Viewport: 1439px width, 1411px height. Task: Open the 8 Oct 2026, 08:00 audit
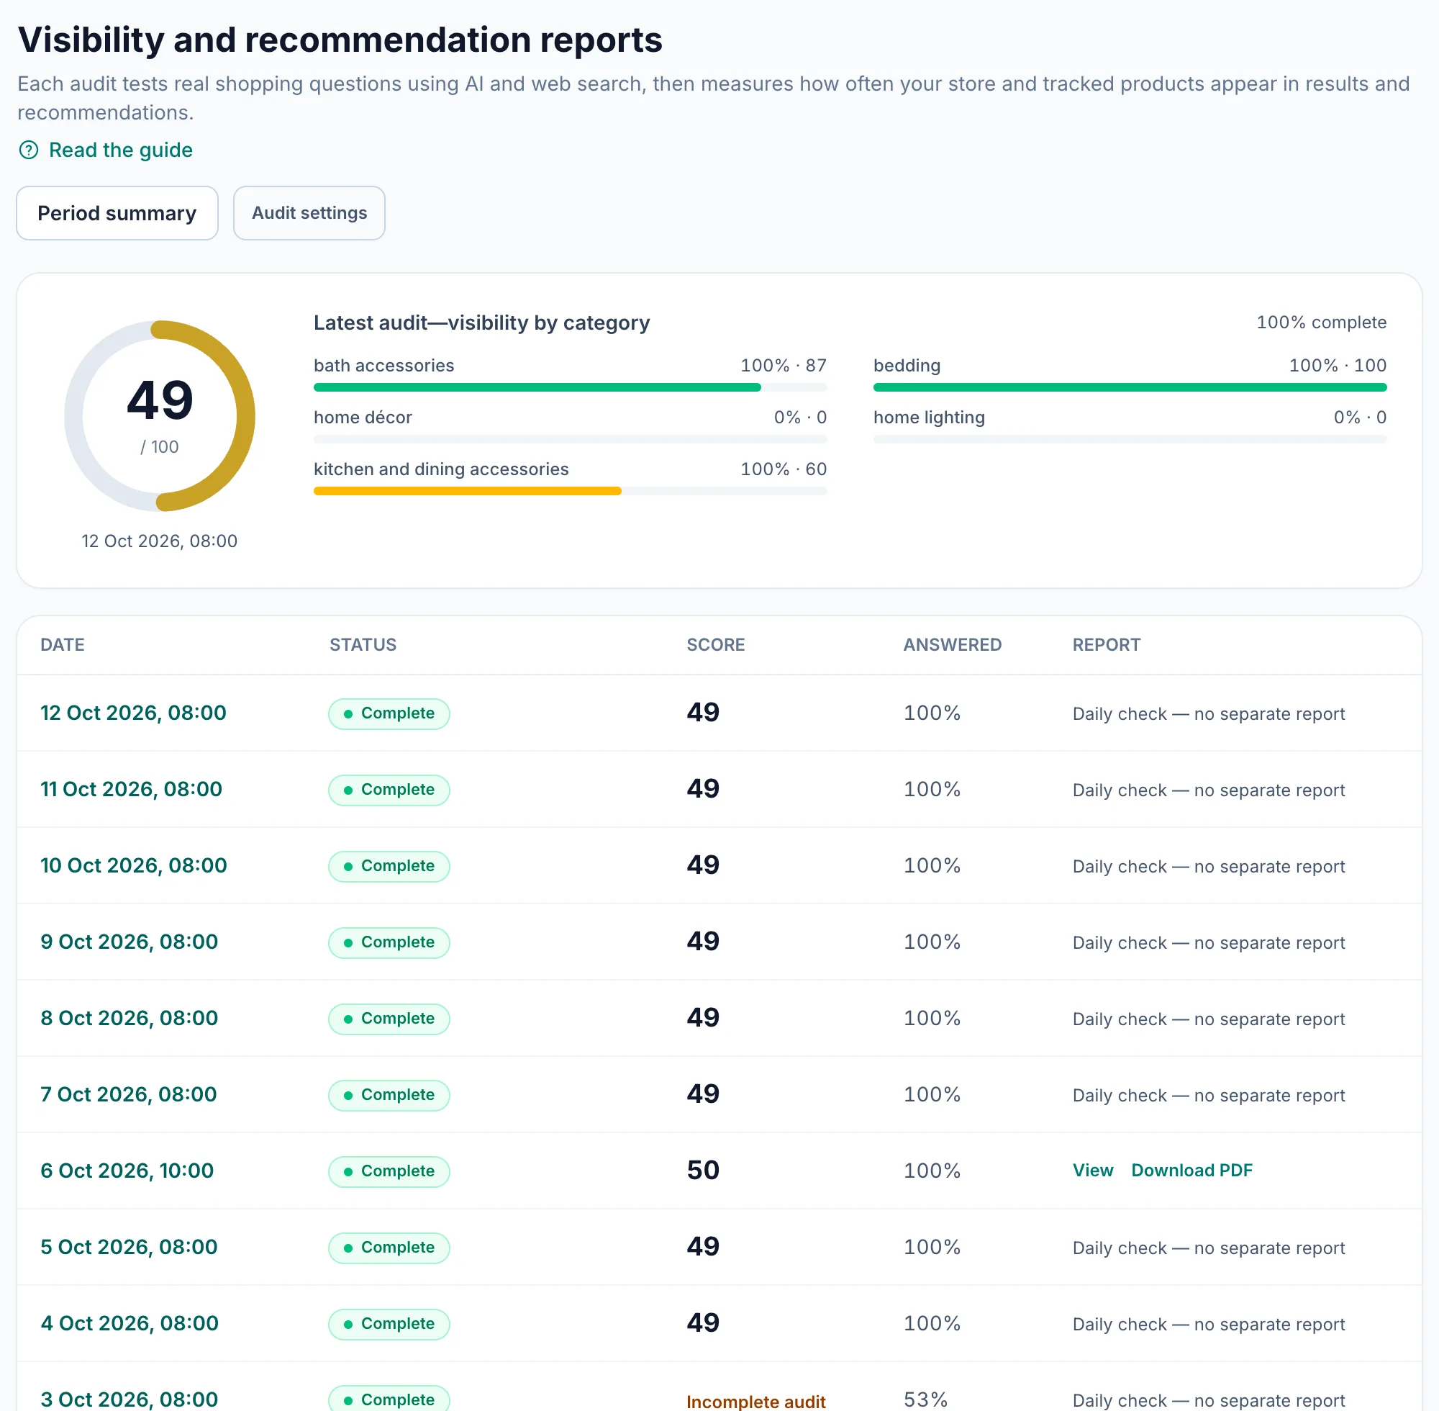129,1018
